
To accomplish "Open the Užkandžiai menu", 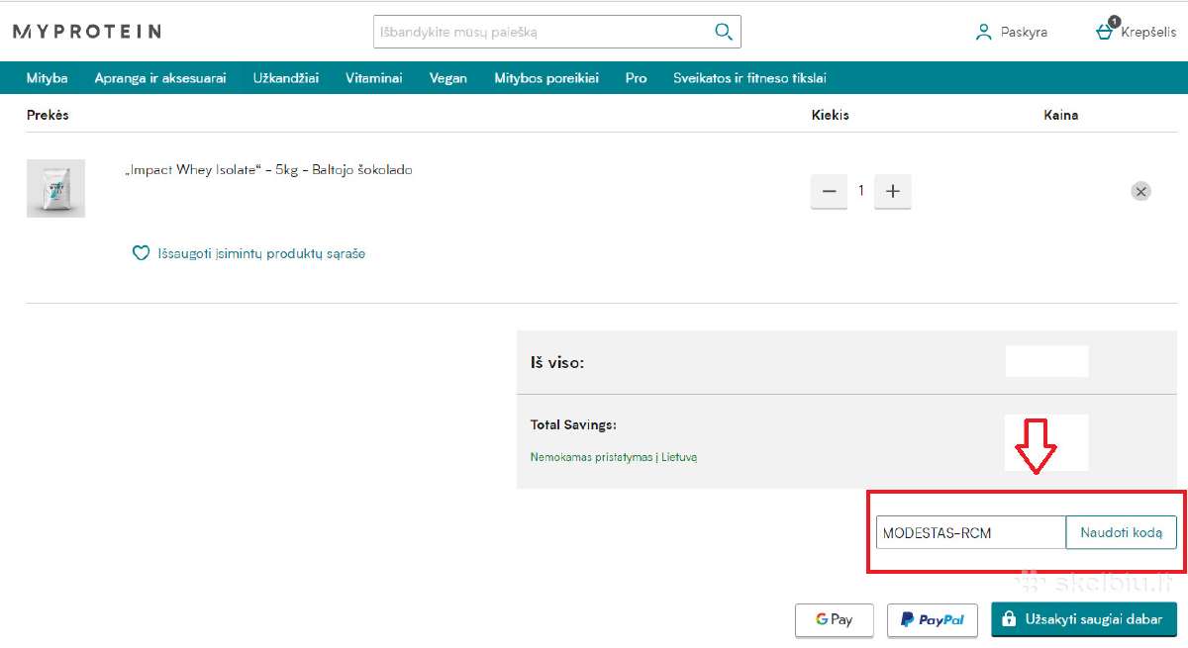I will pyautogui.click(x=286, y=78).
